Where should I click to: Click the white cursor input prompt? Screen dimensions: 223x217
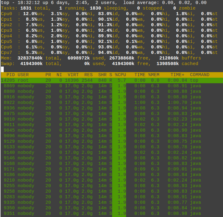(x=2, y=69)
